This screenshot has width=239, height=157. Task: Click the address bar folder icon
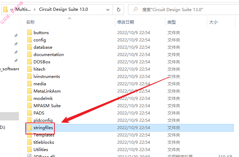tap(5, 9)
